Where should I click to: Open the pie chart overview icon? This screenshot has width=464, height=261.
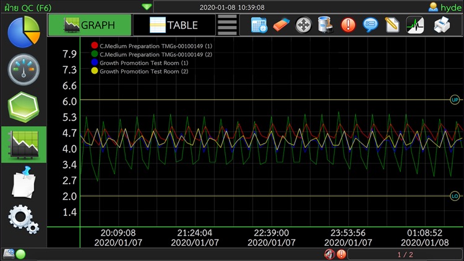point(24,32)
